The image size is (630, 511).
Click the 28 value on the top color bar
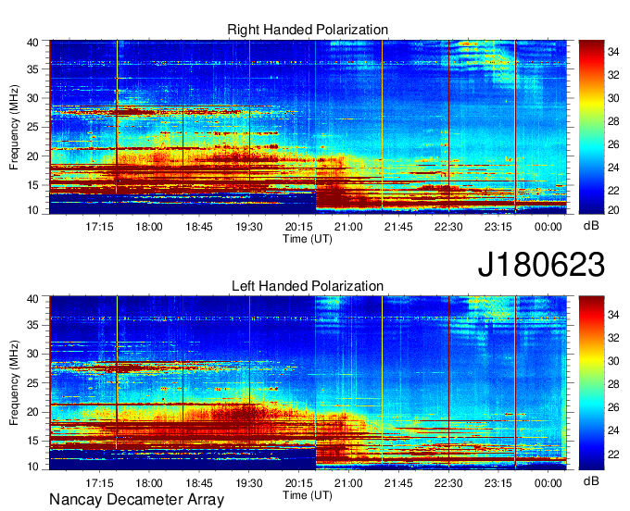pos(613,121)
